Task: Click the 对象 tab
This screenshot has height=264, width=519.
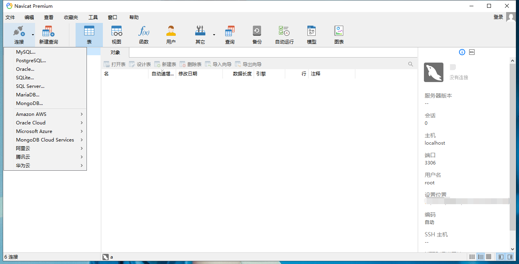Action: 115,52
